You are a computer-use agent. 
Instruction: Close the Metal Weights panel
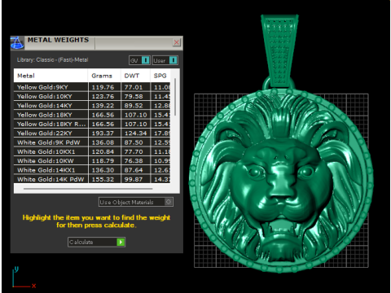pos(177,42)
